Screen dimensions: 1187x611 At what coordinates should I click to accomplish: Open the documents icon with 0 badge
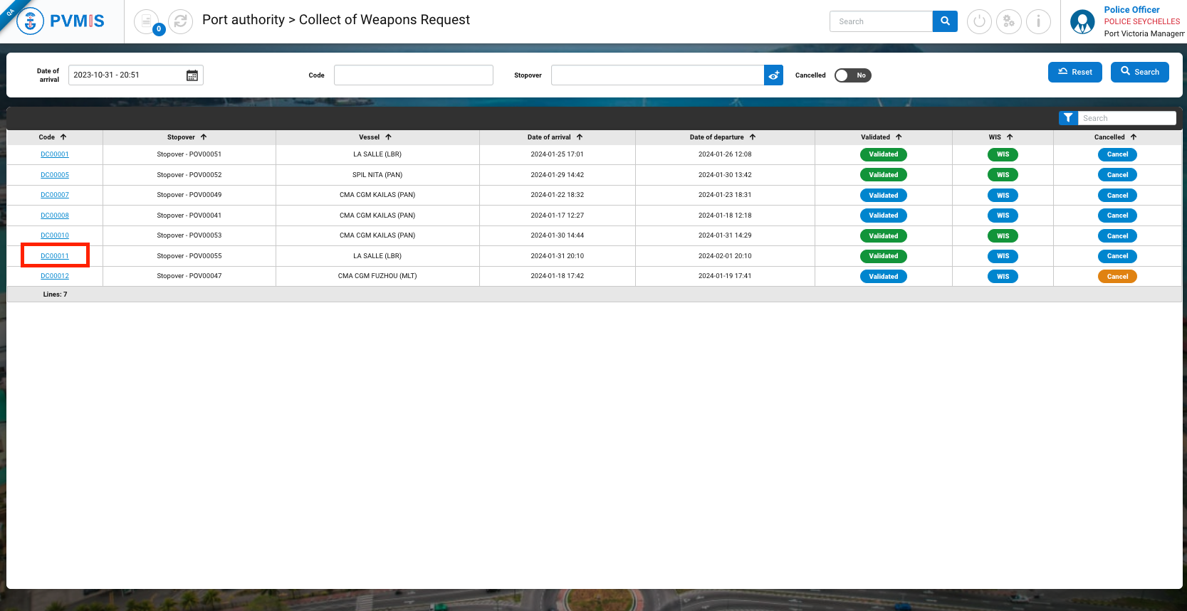point(146,21)
